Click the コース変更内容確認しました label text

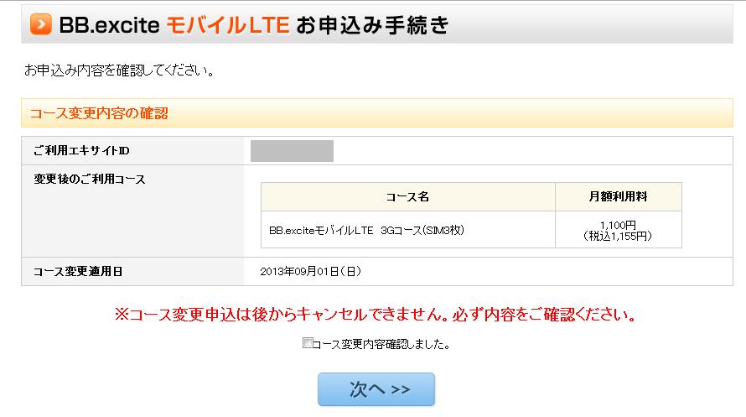381,344
